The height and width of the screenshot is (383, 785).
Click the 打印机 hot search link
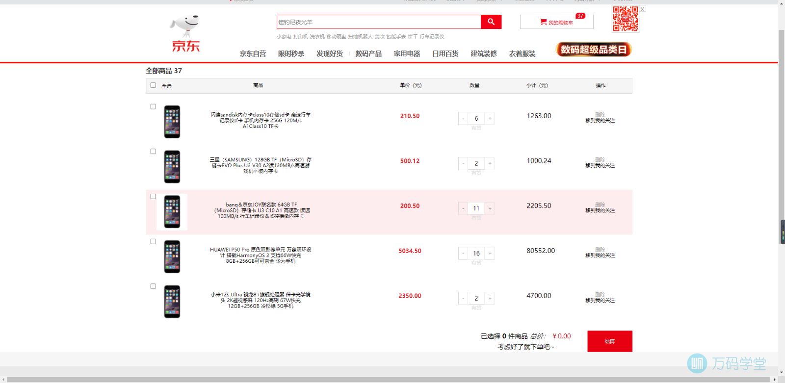tap(301, 37)
